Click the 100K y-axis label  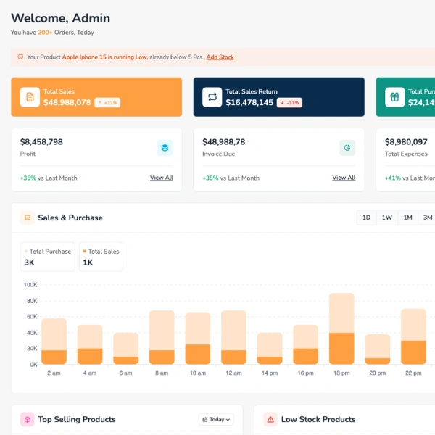point(30,285)
